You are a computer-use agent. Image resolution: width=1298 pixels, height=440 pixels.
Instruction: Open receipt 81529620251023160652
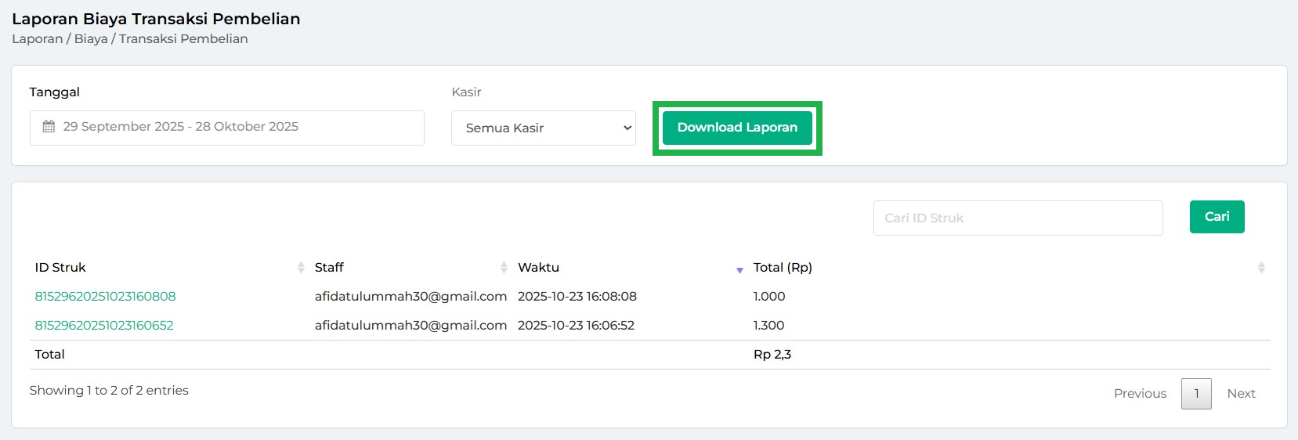coord(104,326)
